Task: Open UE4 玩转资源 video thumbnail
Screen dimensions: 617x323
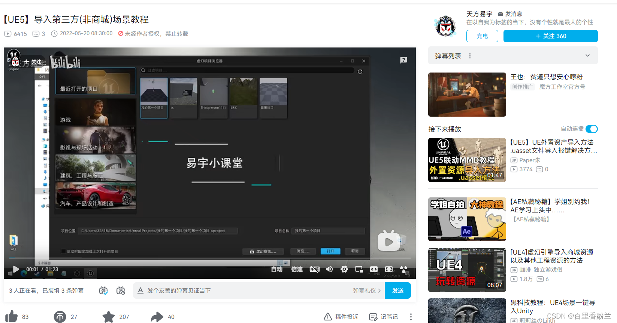Action: pos(467,270)
